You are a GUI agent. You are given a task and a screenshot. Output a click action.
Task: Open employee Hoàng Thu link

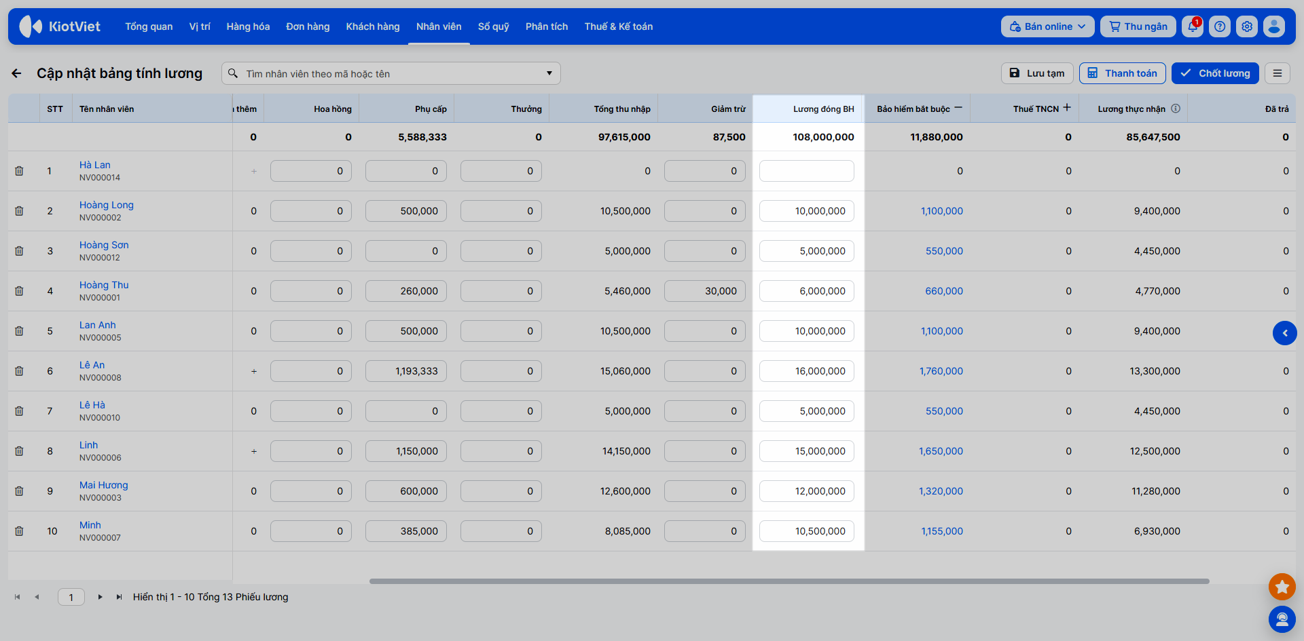[104, 285]
